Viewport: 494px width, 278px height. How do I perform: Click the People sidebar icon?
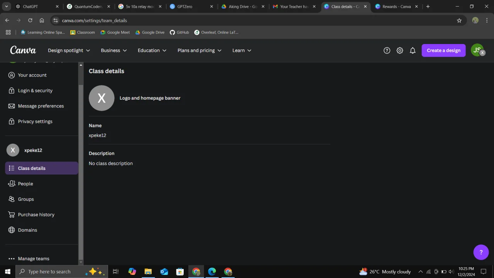pyautogui.click(x=12, y=184)
